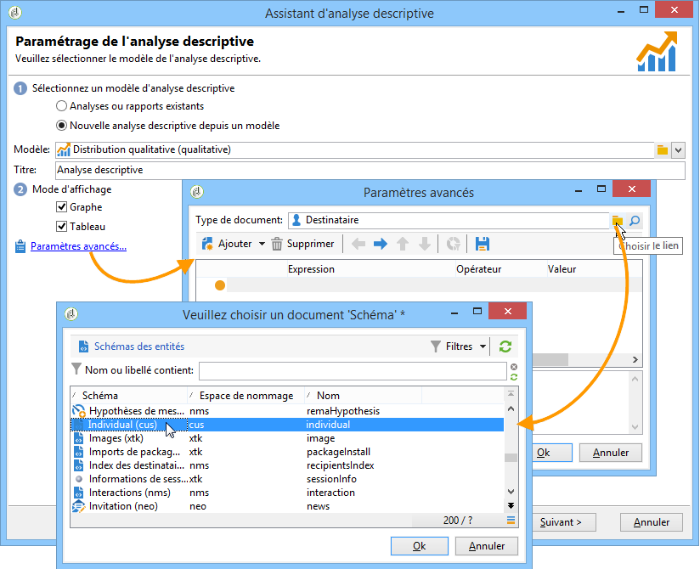Click the Type de document Destinataire field
Viewport: 700px width, 569px height.
pos(449,220)
